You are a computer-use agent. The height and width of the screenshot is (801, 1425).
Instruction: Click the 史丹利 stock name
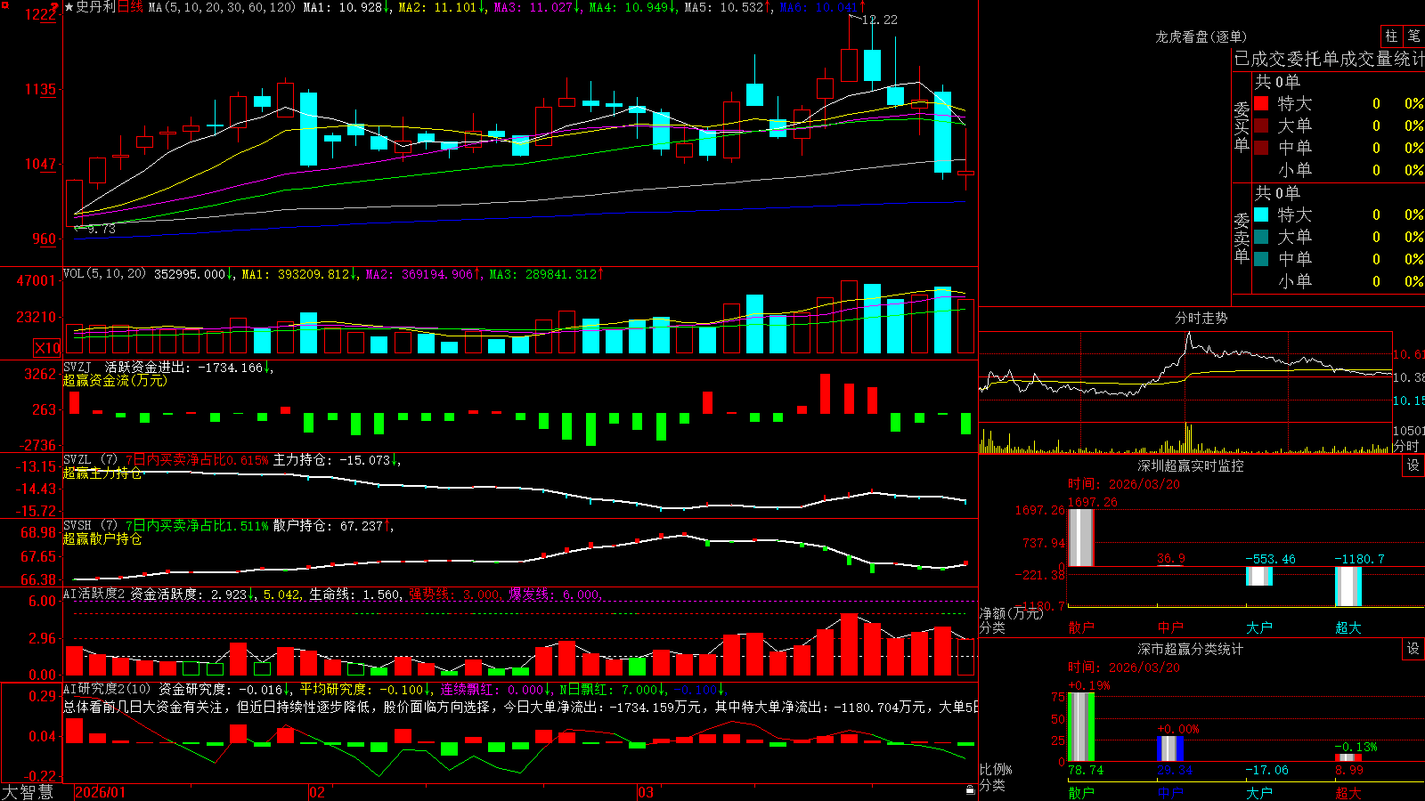[95, 7]
